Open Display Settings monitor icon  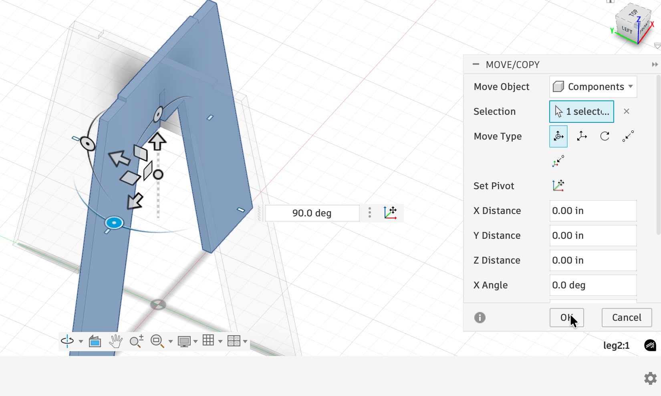click(x=184, y=341)
